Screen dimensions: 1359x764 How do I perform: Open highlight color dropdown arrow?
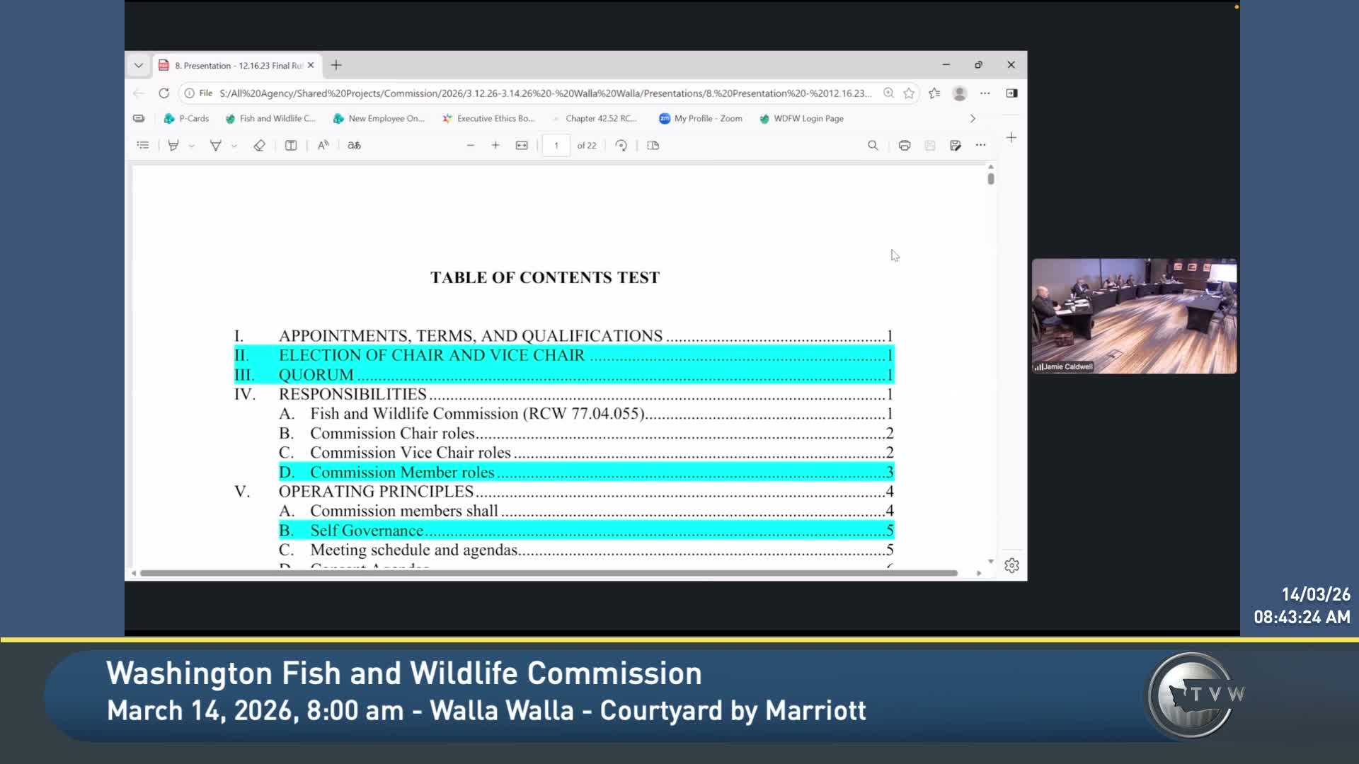click(191, 145)
